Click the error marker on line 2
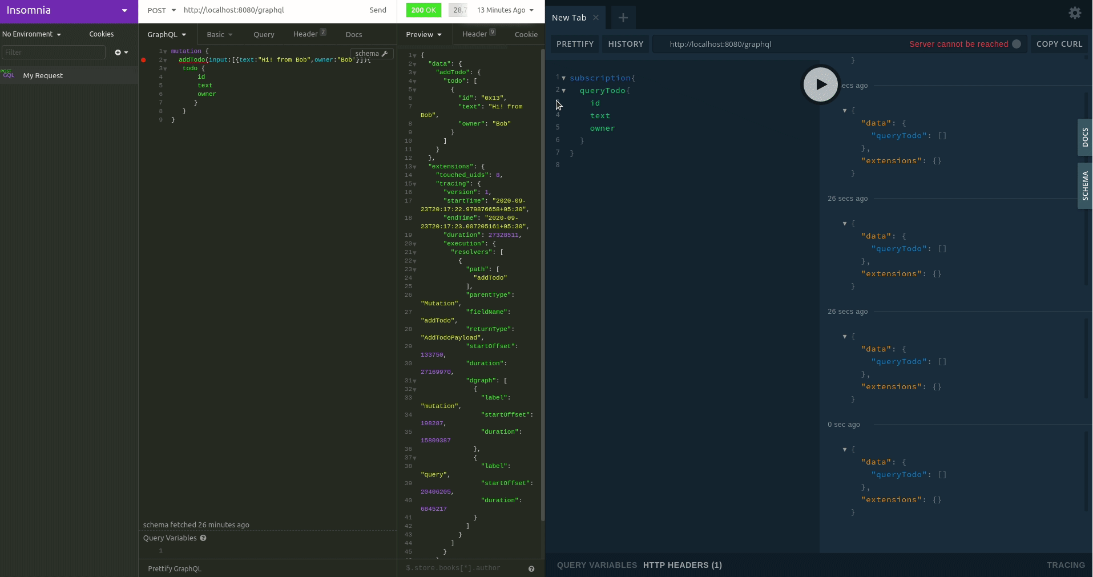Viewport: 1093px width, 577px height. click(x=143, y=60)
